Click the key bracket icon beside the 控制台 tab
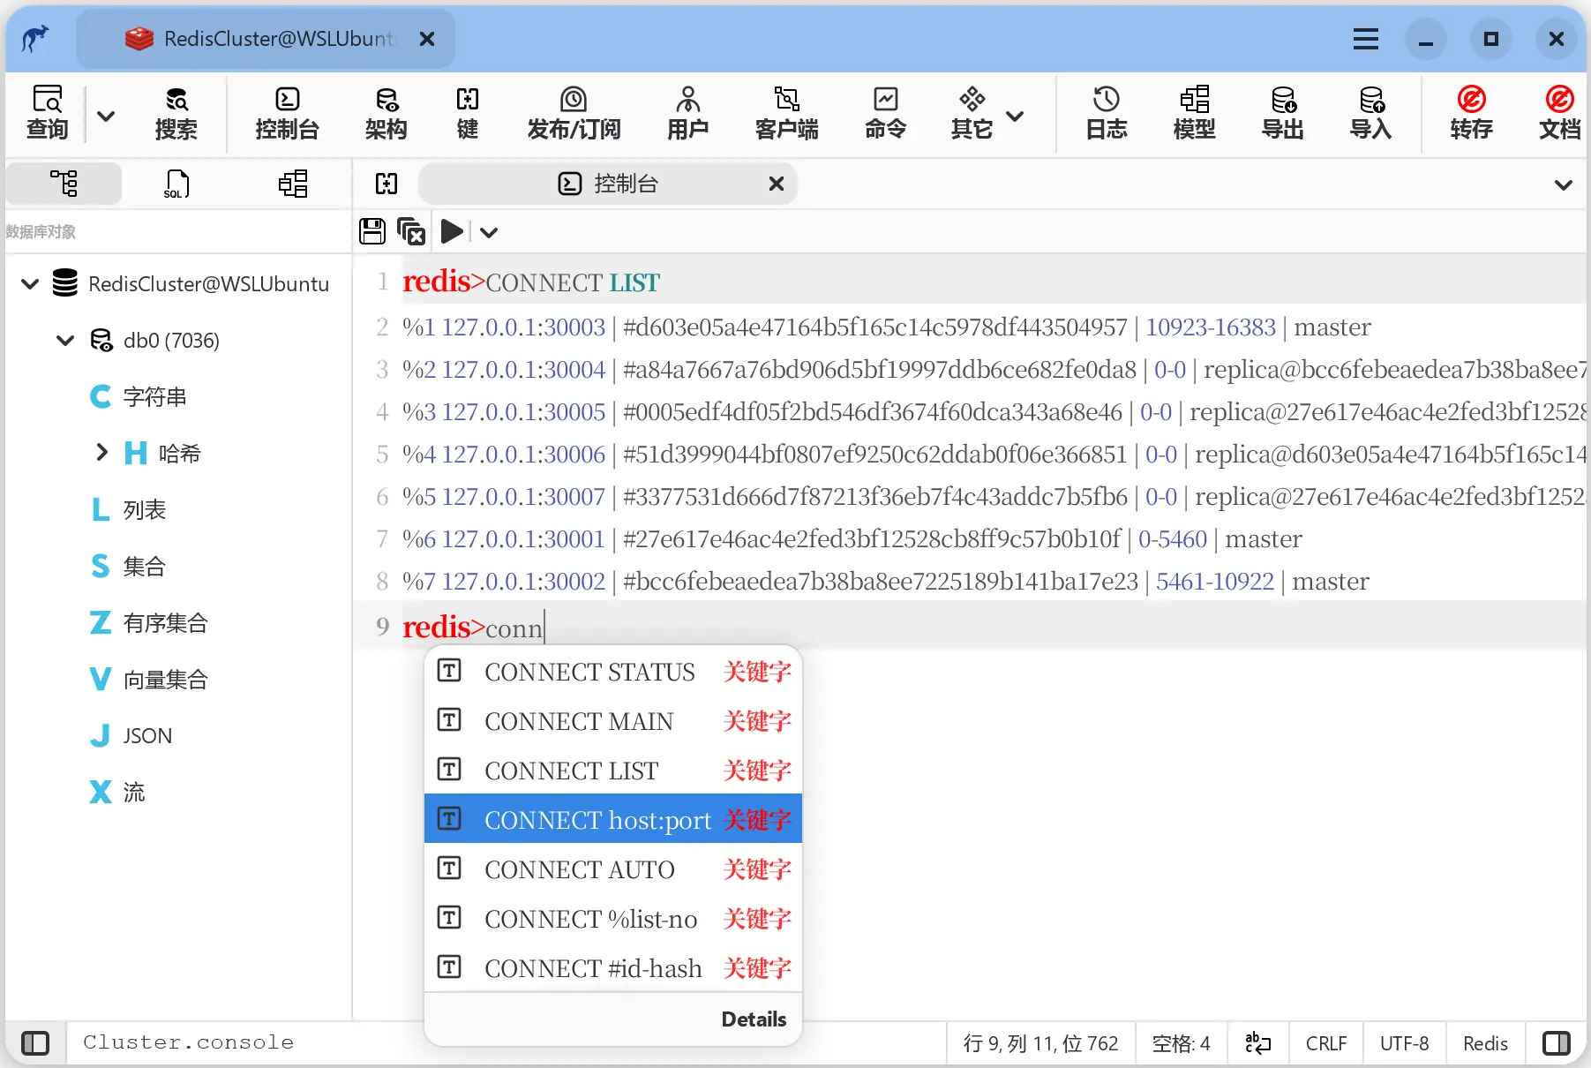The width and height of the screenshot is (1591, 1068). pyautogui.click(x=386, y=184)
